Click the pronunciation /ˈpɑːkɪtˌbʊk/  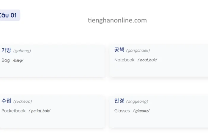pos(40,111)
